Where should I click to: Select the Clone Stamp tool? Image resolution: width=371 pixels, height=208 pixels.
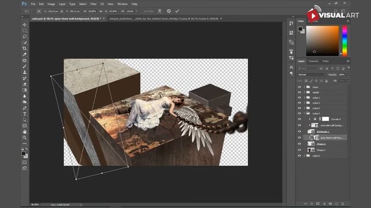click(x=24, y=72)
